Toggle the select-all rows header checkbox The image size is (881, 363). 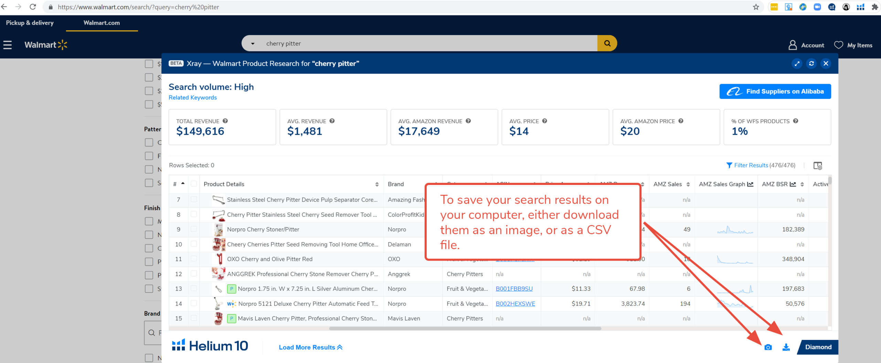pos(194,184)
